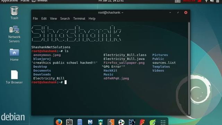The width and height of the screenshot is (222, 125).
Task: Click the 'ShashankNetSolutions' text line
Action: click(51, 47)
